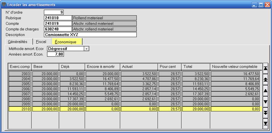The height and width of the screenshot is (133, 272).
Task: Jump to last record navigation arrow
Action: (265, 124)
